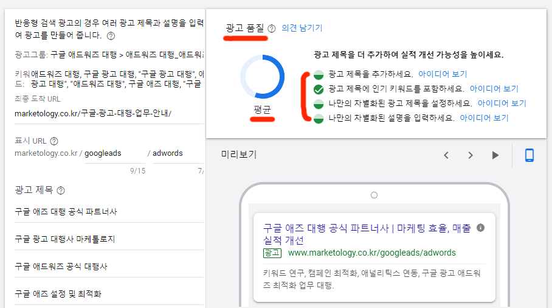The image size is (552, 308).
Task: Click the 9/15 character counter
Action: click(137, 171)
